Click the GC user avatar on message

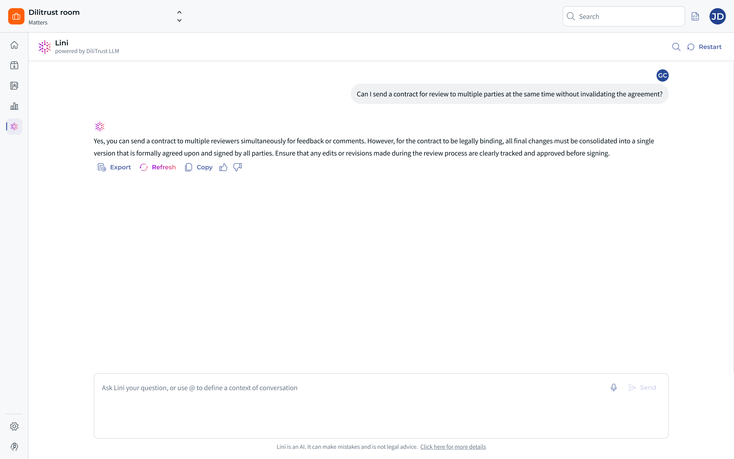(662, 75)
